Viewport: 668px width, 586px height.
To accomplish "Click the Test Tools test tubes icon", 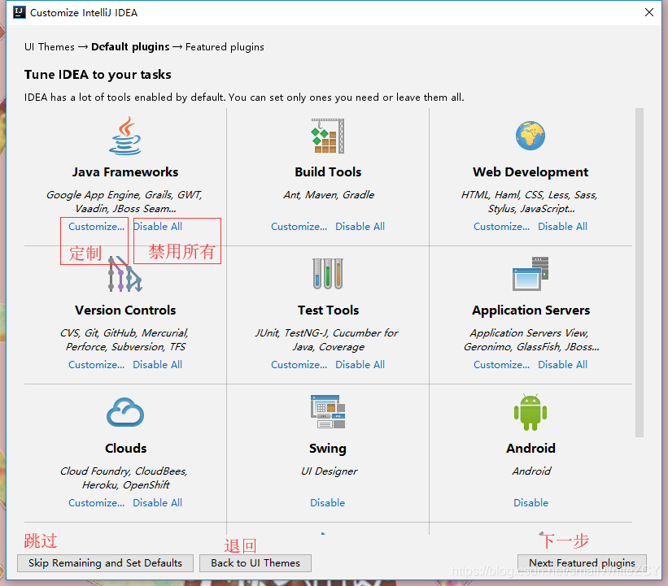I will pyautogui.click(x=328, y=274).
